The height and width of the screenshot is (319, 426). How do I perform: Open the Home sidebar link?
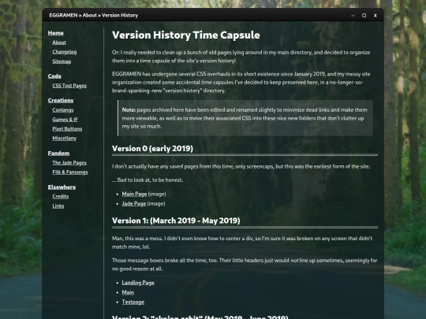[56, 33]
